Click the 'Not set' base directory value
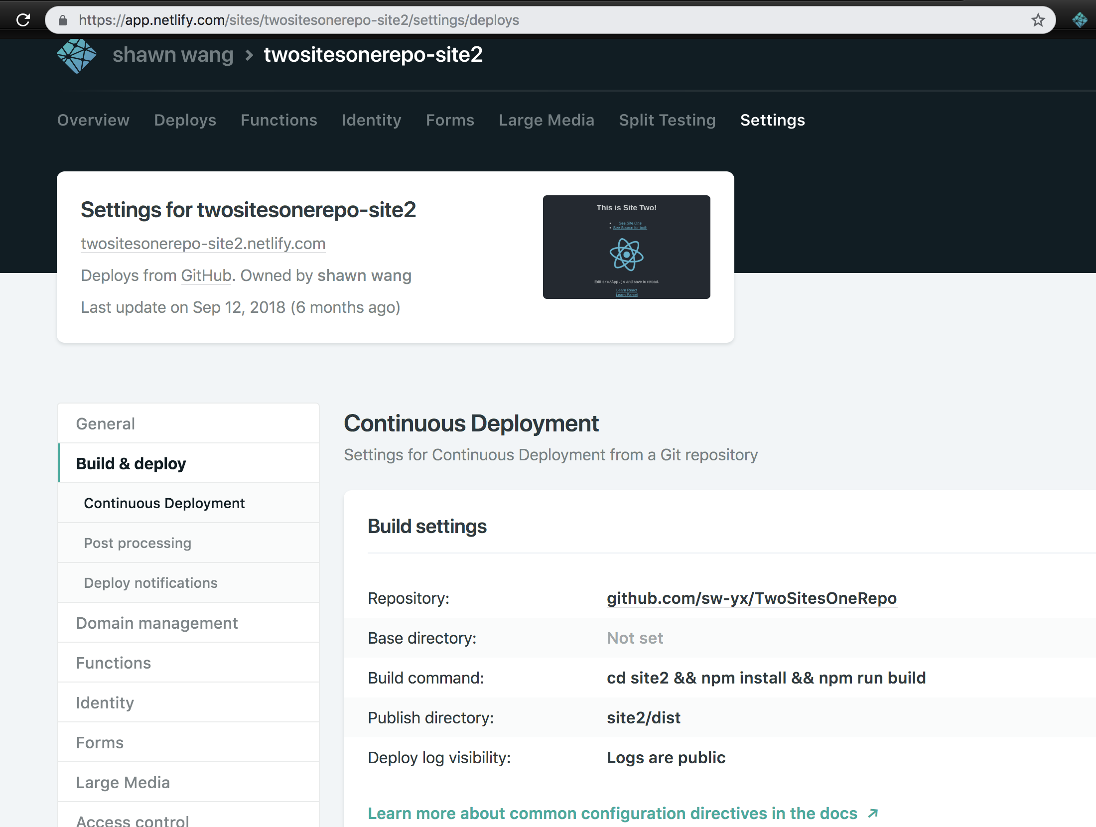 (635, 638)
